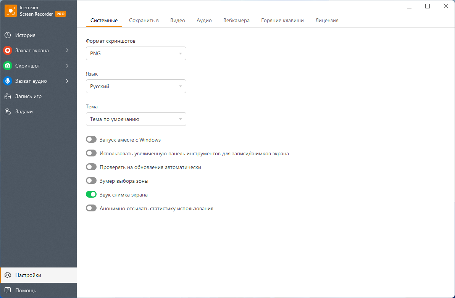The image size is (455, 298).
Task: Open the theme selection dropdown
Action: (x=136, y=119)
